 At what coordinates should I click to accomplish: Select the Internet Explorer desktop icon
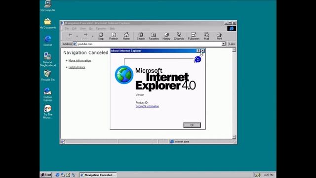pos(48,41)
